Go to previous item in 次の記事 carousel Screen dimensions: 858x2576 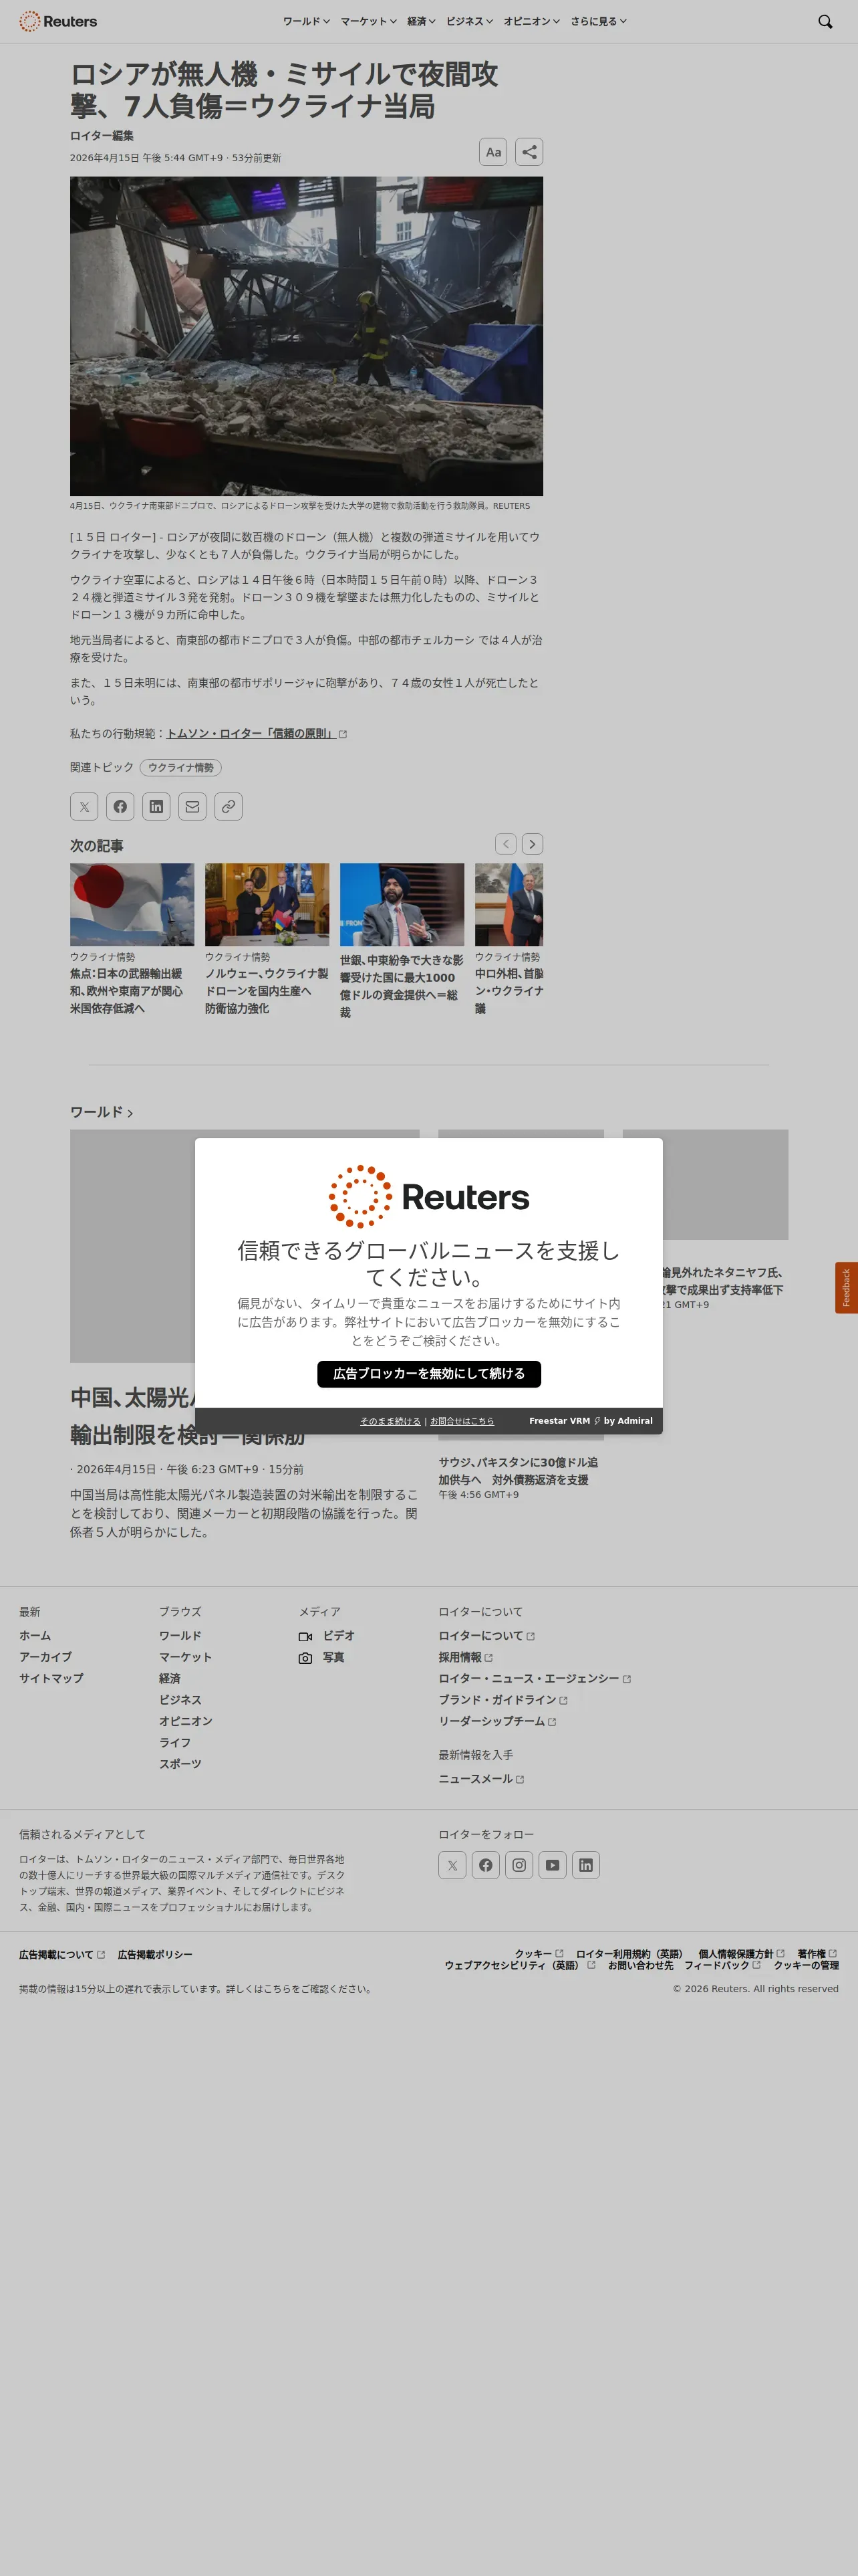(x=507, y=844)
